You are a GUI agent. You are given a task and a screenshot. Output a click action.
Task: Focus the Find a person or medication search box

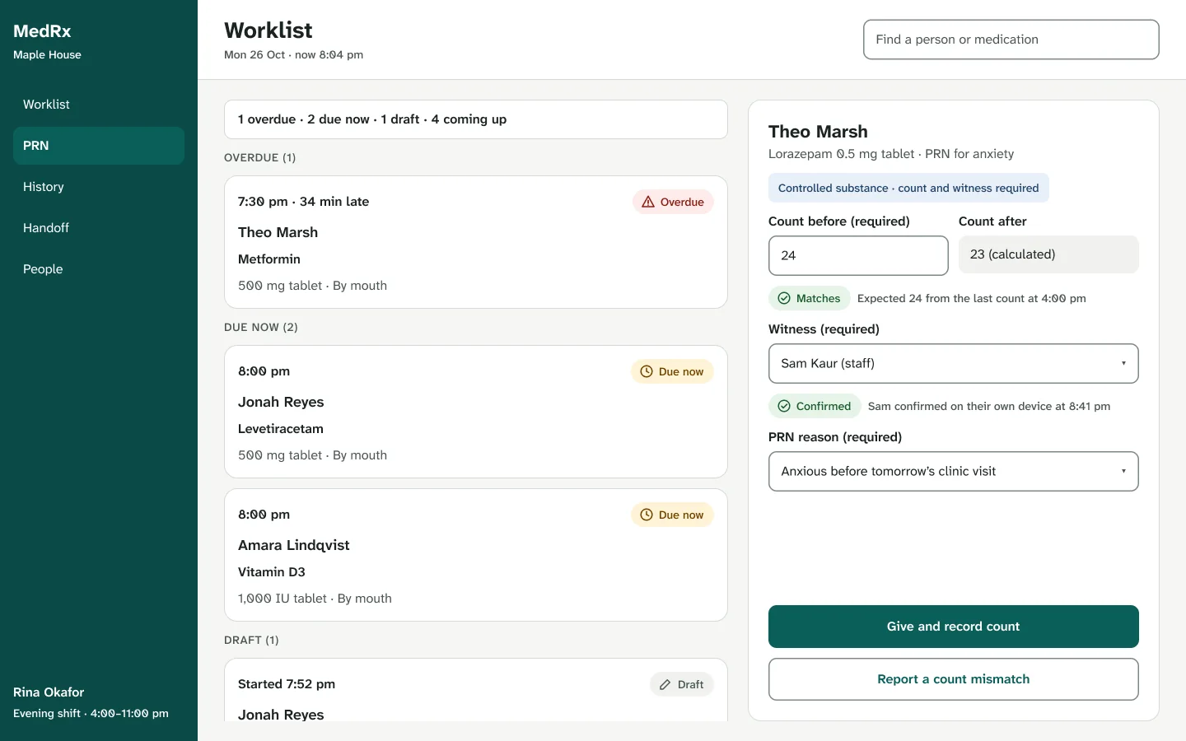pos(1011,40)
